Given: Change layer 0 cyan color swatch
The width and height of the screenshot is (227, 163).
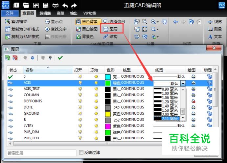Looking at the screenshot, I should point(108,77).
